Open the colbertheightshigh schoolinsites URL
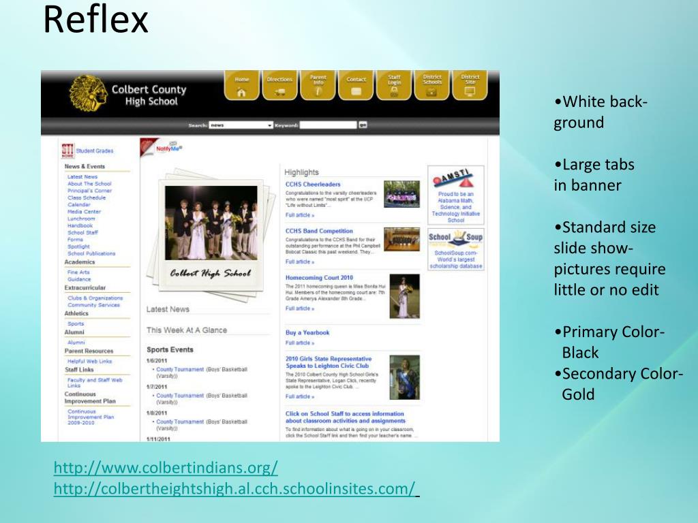This screenshot has width=698, height=523. pyautogui.click(x=234, y=489)
